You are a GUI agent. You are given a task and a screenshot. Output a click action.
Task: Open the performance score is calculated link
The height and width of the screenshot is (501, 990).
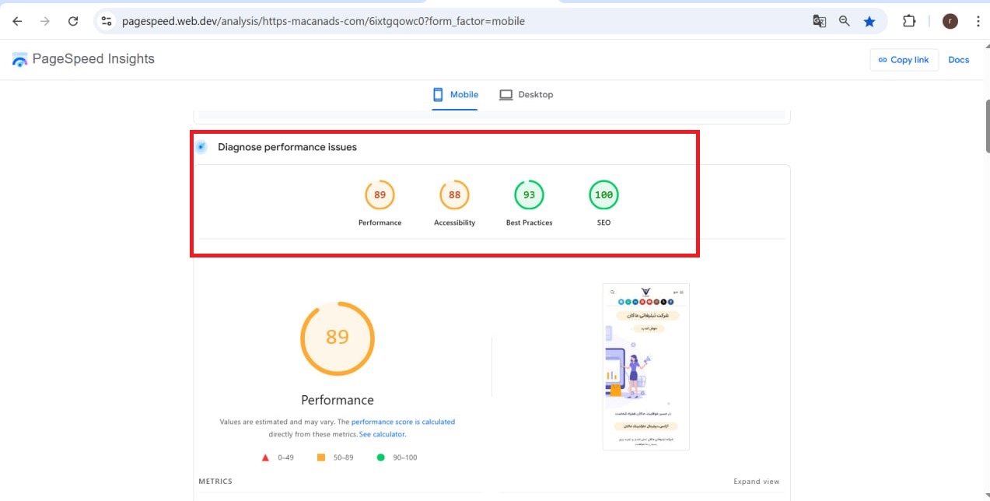click(404, 422)
